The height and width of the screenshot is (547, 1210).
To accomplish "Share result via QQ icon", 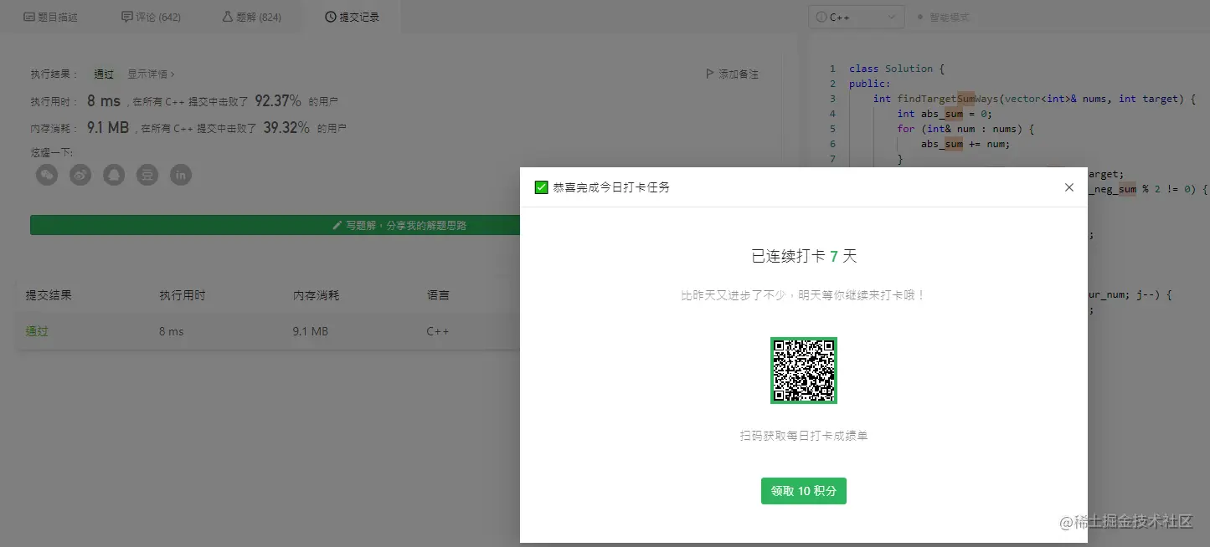I will click(114, 175).
